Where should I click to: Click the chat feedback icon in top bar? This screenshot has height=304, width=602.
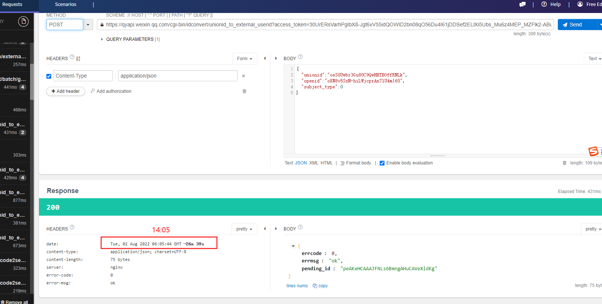pos(522,4)
